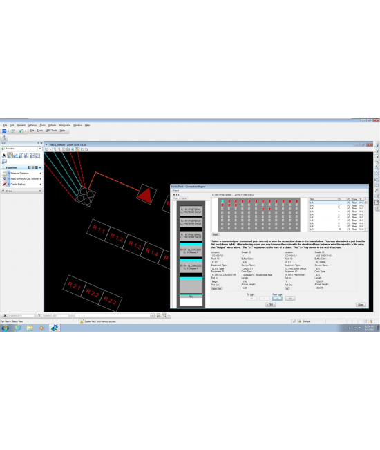Pin the Tasks panel

click(x=38, y=143)
